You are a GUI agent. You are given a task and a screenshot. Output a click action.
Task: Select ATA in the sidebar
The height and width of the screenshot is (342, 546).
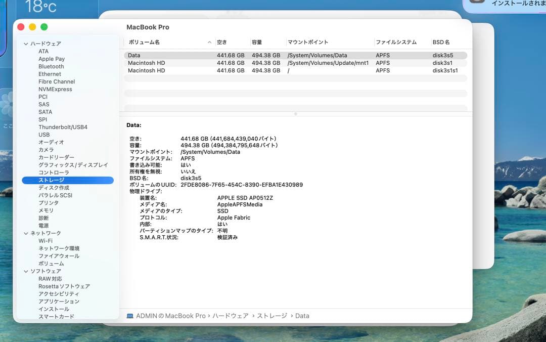(43, 51)
